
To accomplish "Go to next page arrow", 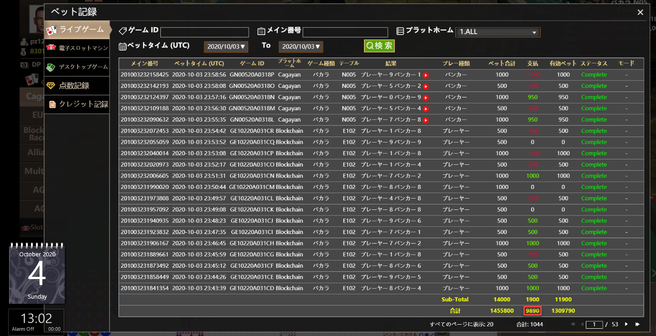I will click(x=626, y=324).
